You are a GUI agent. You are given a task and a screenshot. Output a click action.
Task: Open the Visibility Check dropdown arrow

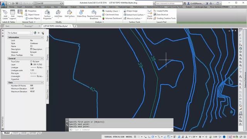click(119, 11)
